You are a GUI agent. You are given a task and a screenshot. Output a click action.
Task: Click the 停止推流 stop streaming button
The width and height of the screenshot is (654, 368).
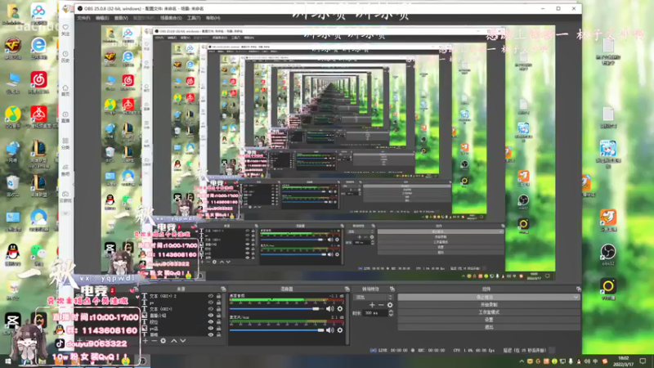tap(488, 297)
